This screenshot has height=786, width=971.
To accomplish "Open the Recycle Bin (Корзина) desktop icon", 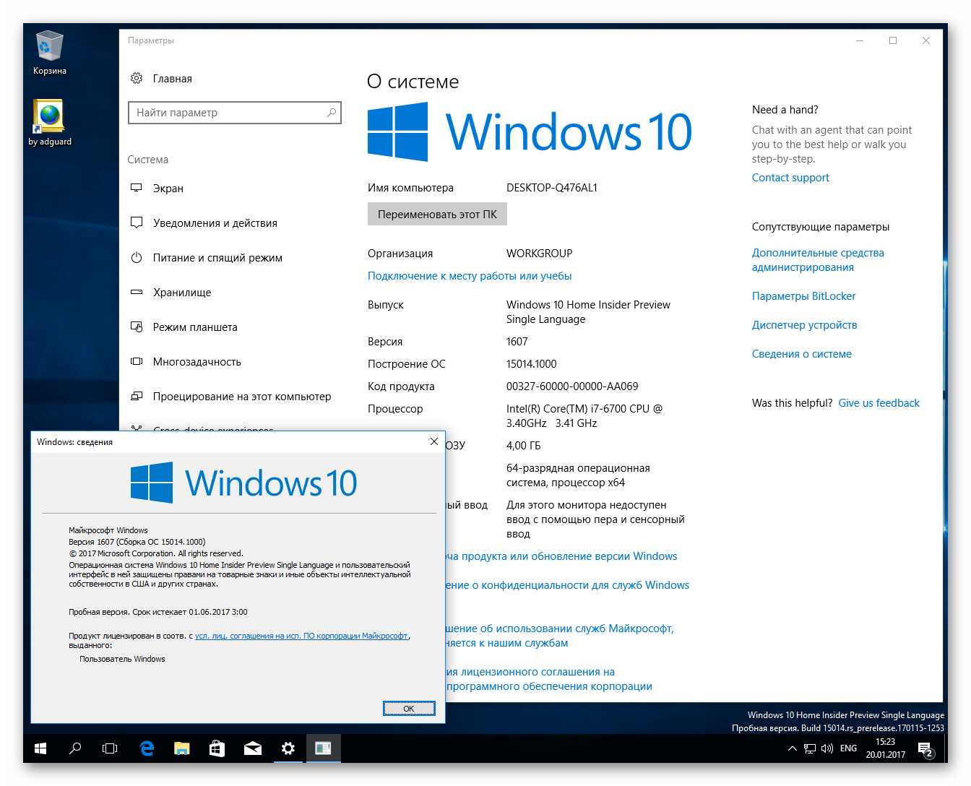I will click(49, 52).
